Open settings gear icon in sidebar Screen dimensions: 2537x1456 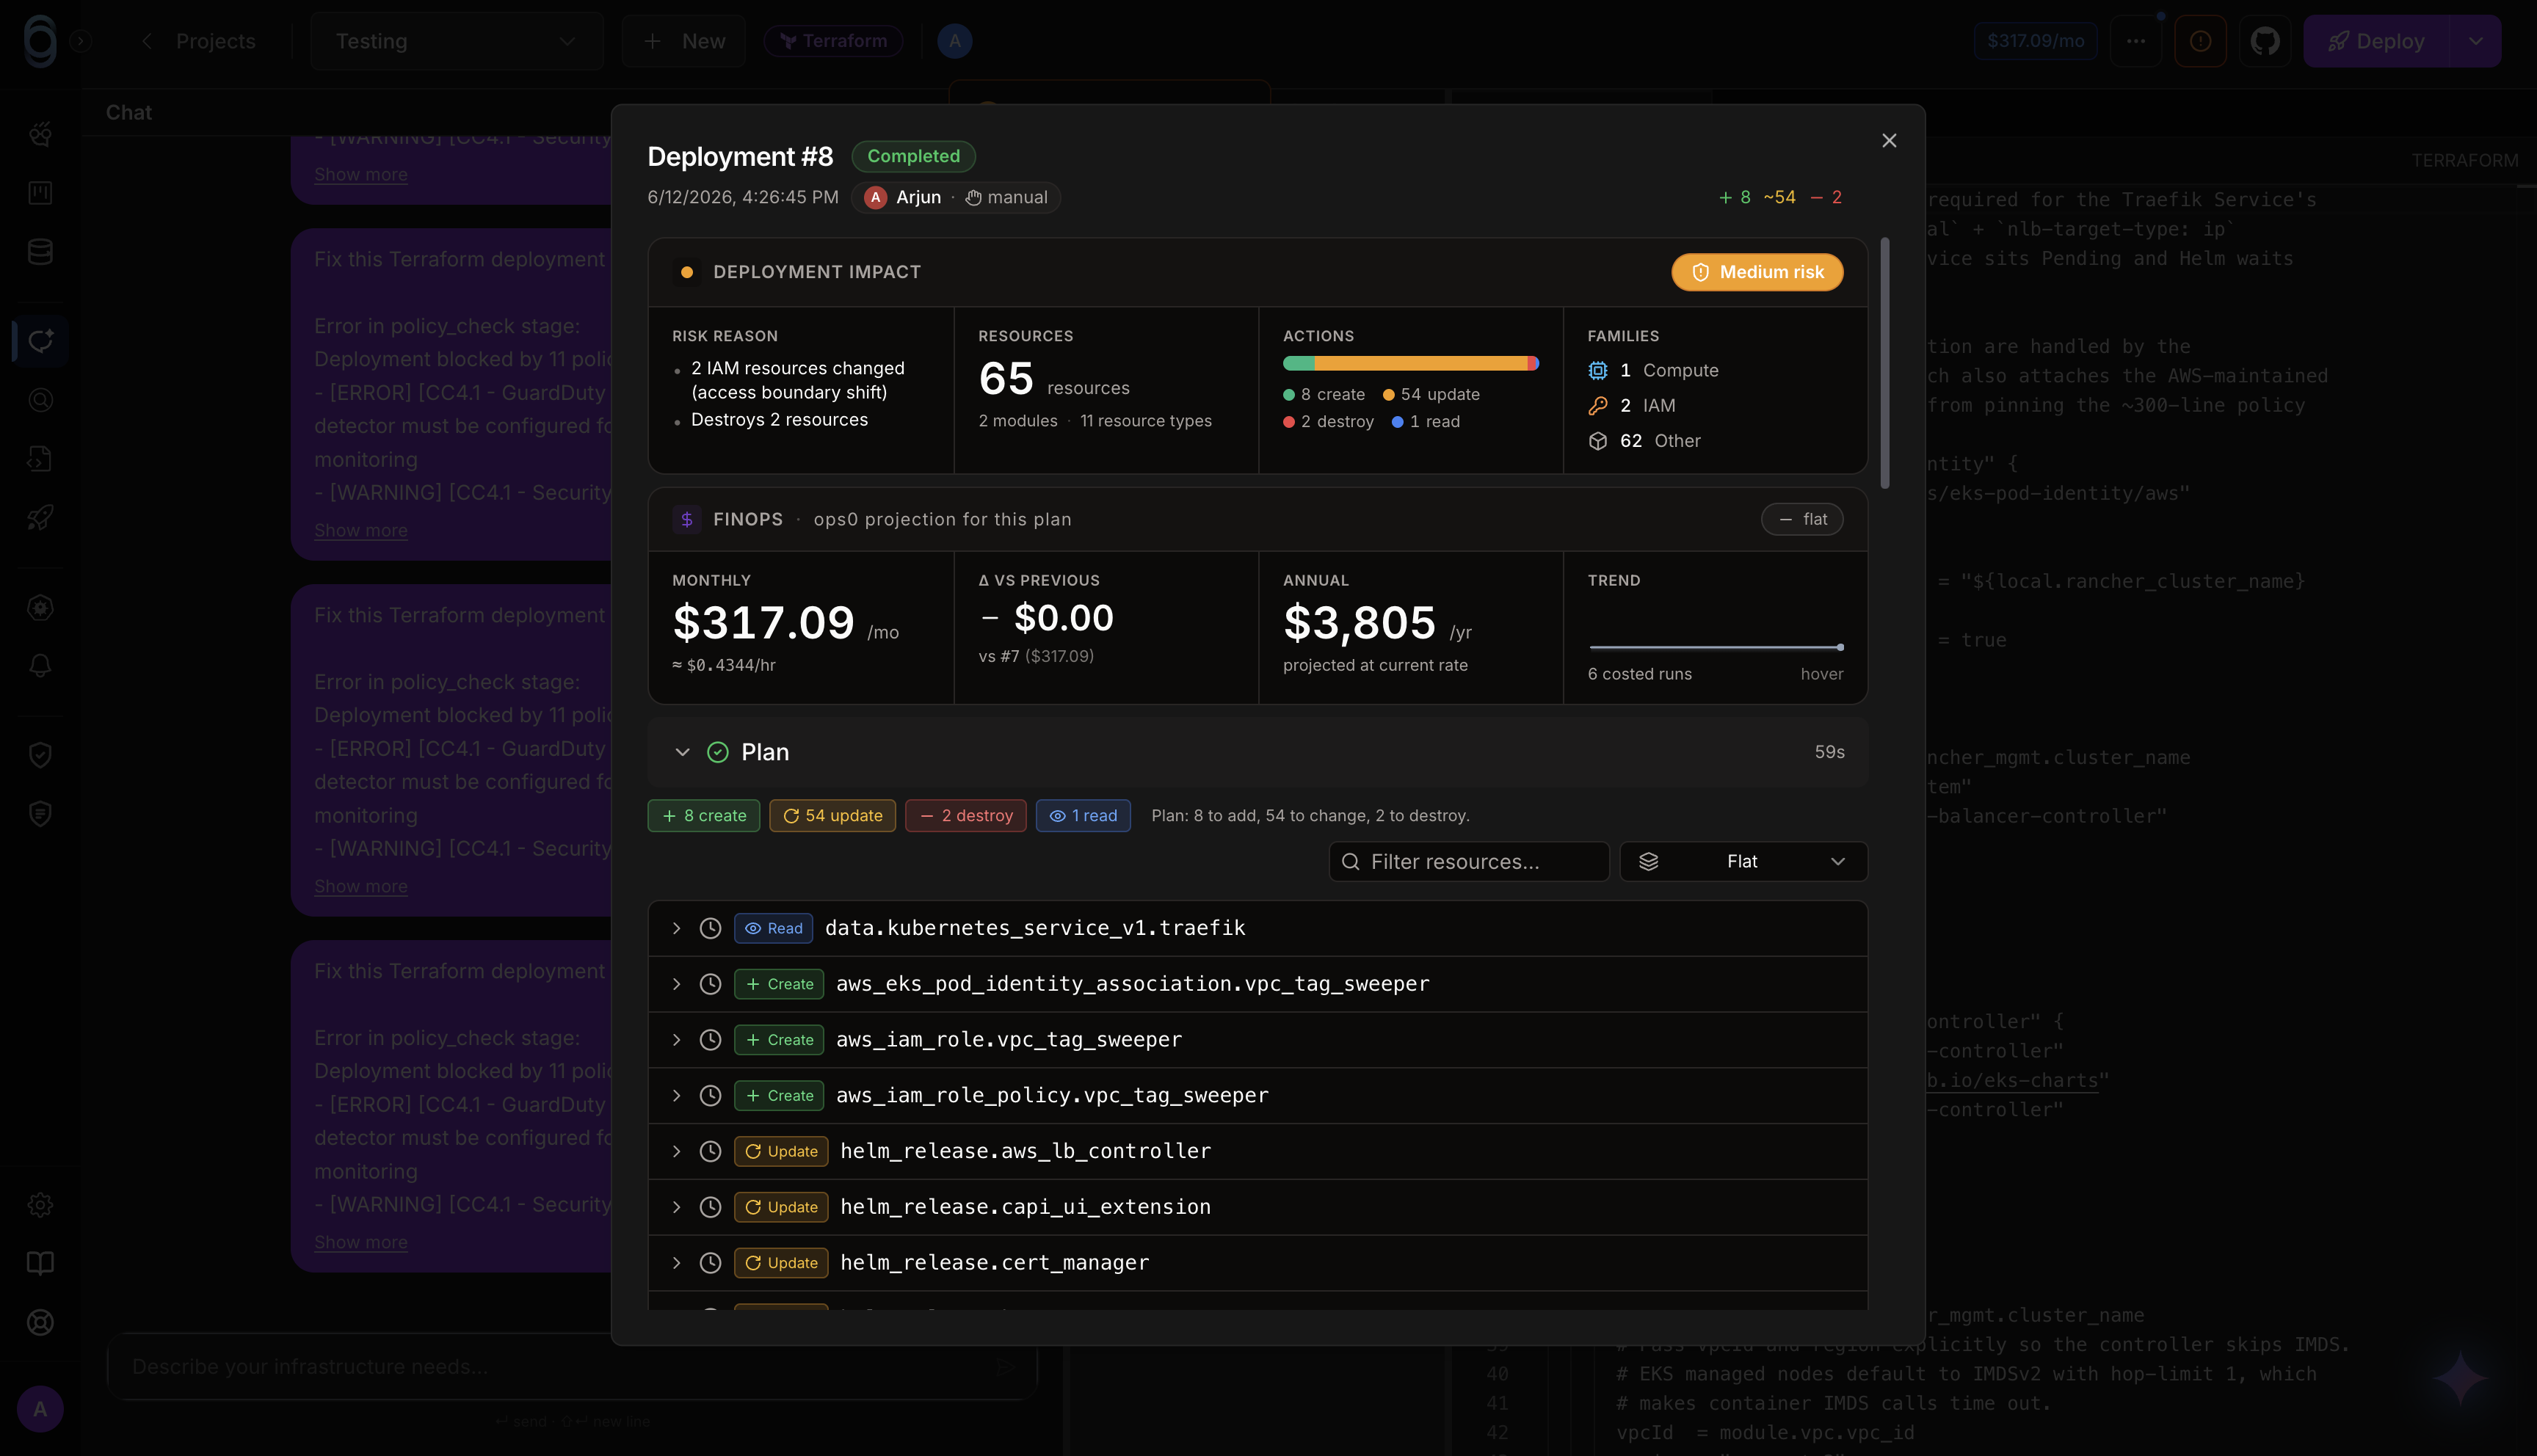(40, 1205)
